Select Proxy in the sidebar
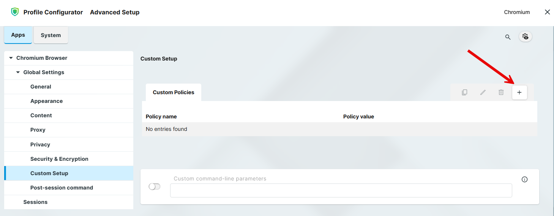 click(x=38, y=130)
